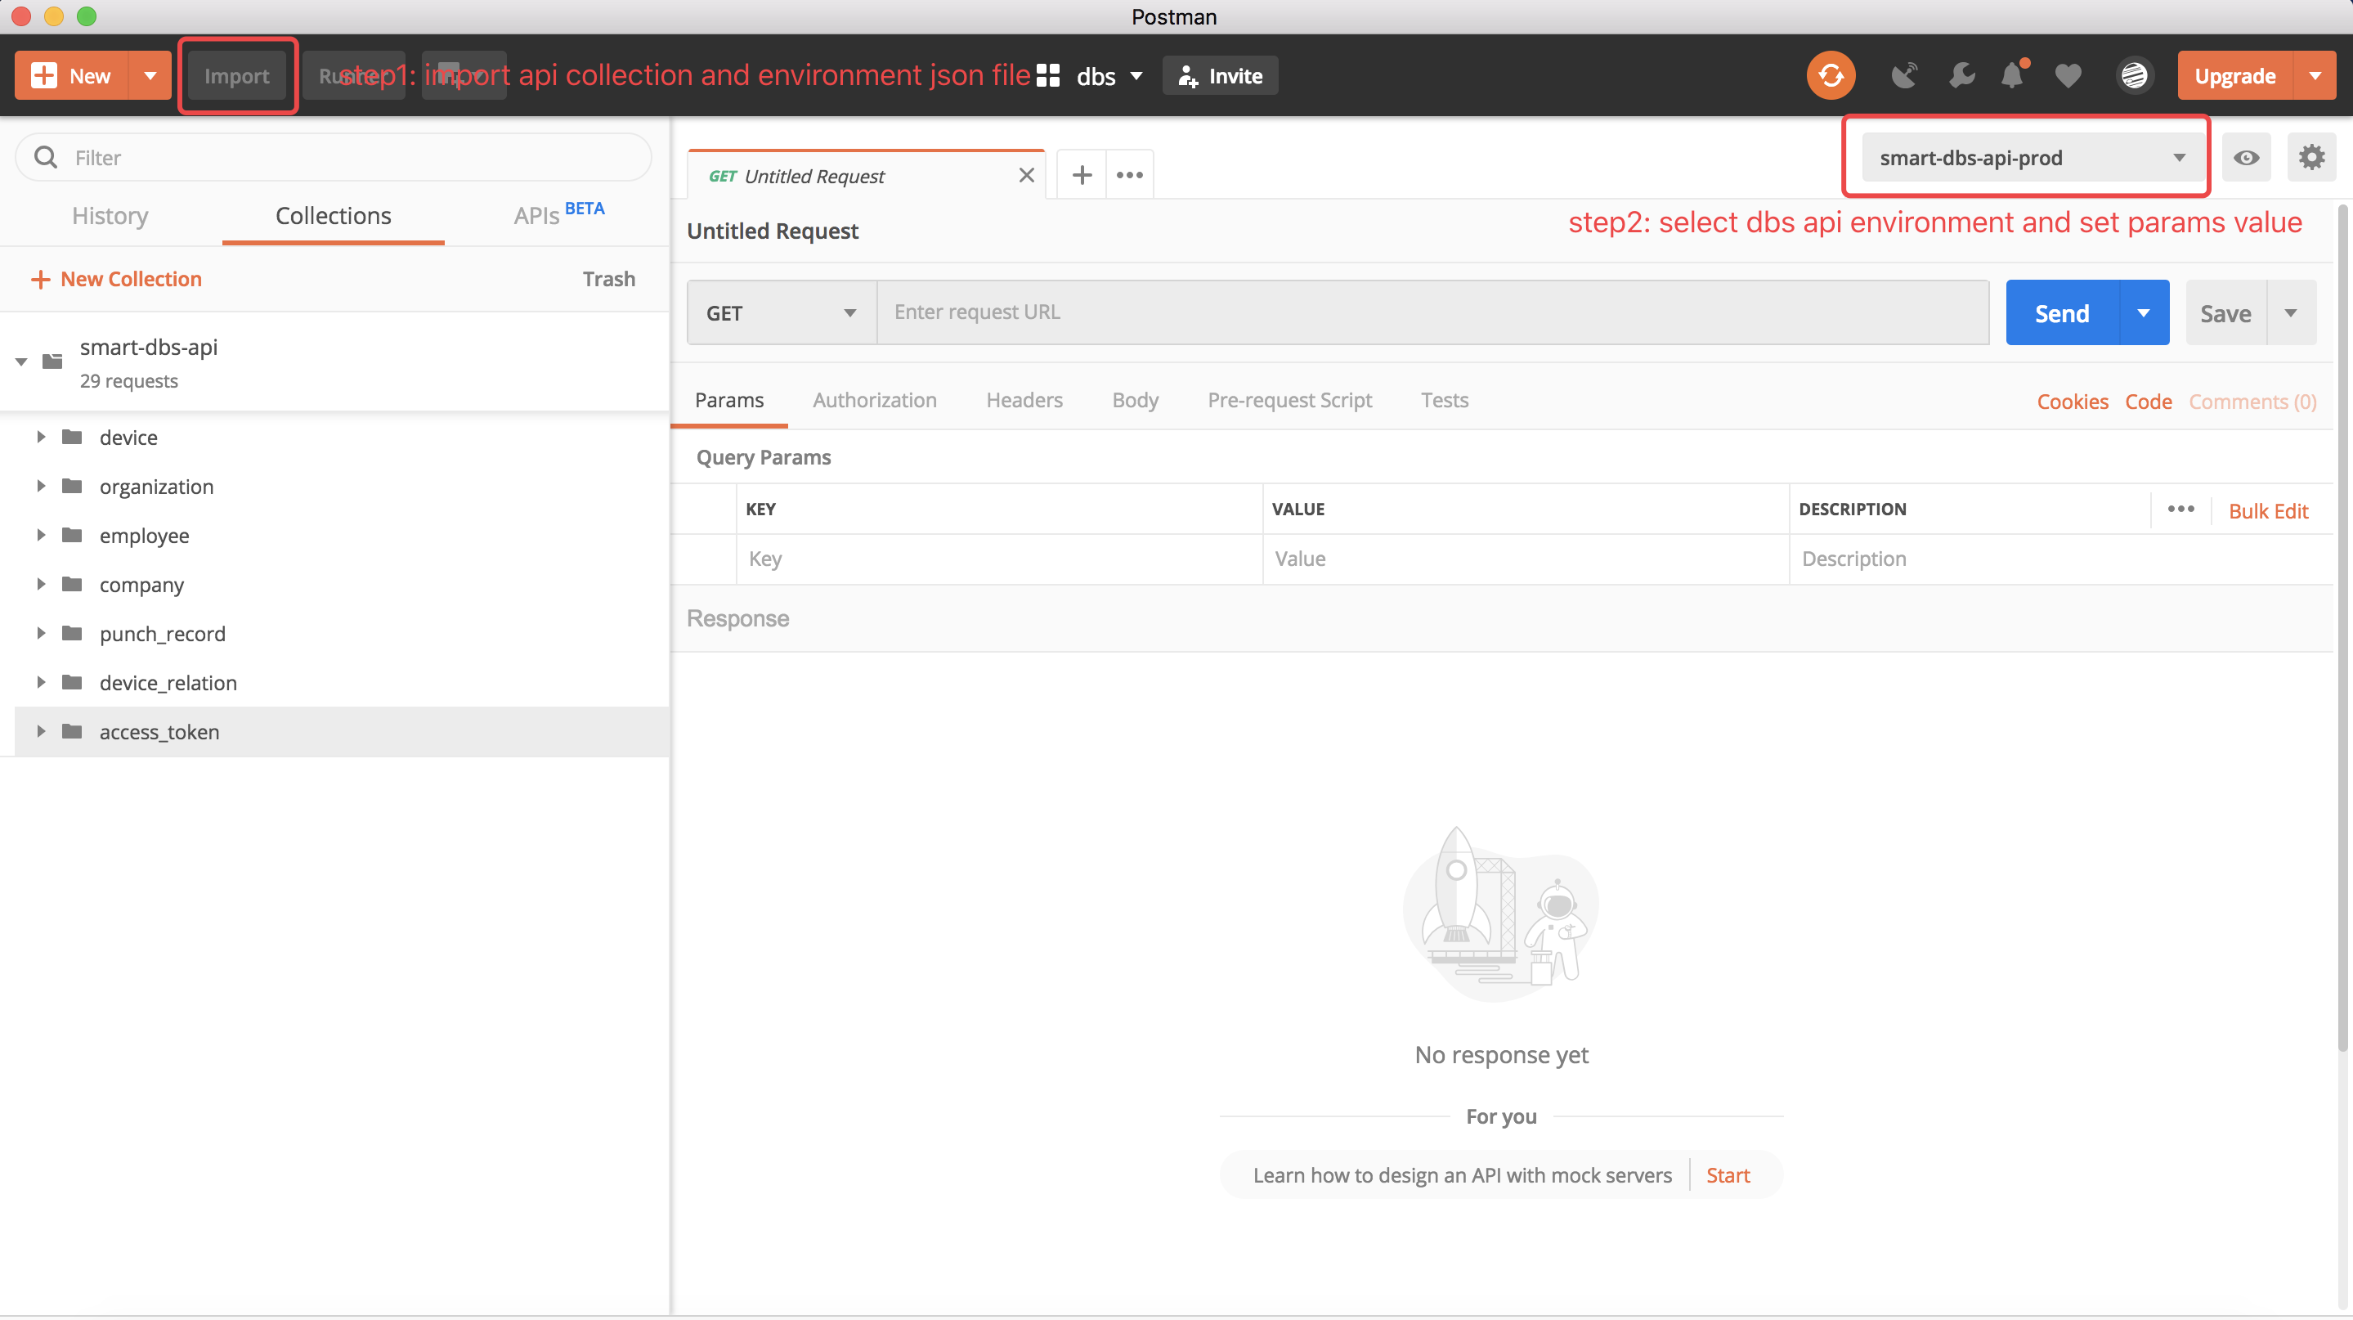Click the Bulk Edit link
The width and height of the screenshot is (2353, 1320).
tap(2268, 510)
